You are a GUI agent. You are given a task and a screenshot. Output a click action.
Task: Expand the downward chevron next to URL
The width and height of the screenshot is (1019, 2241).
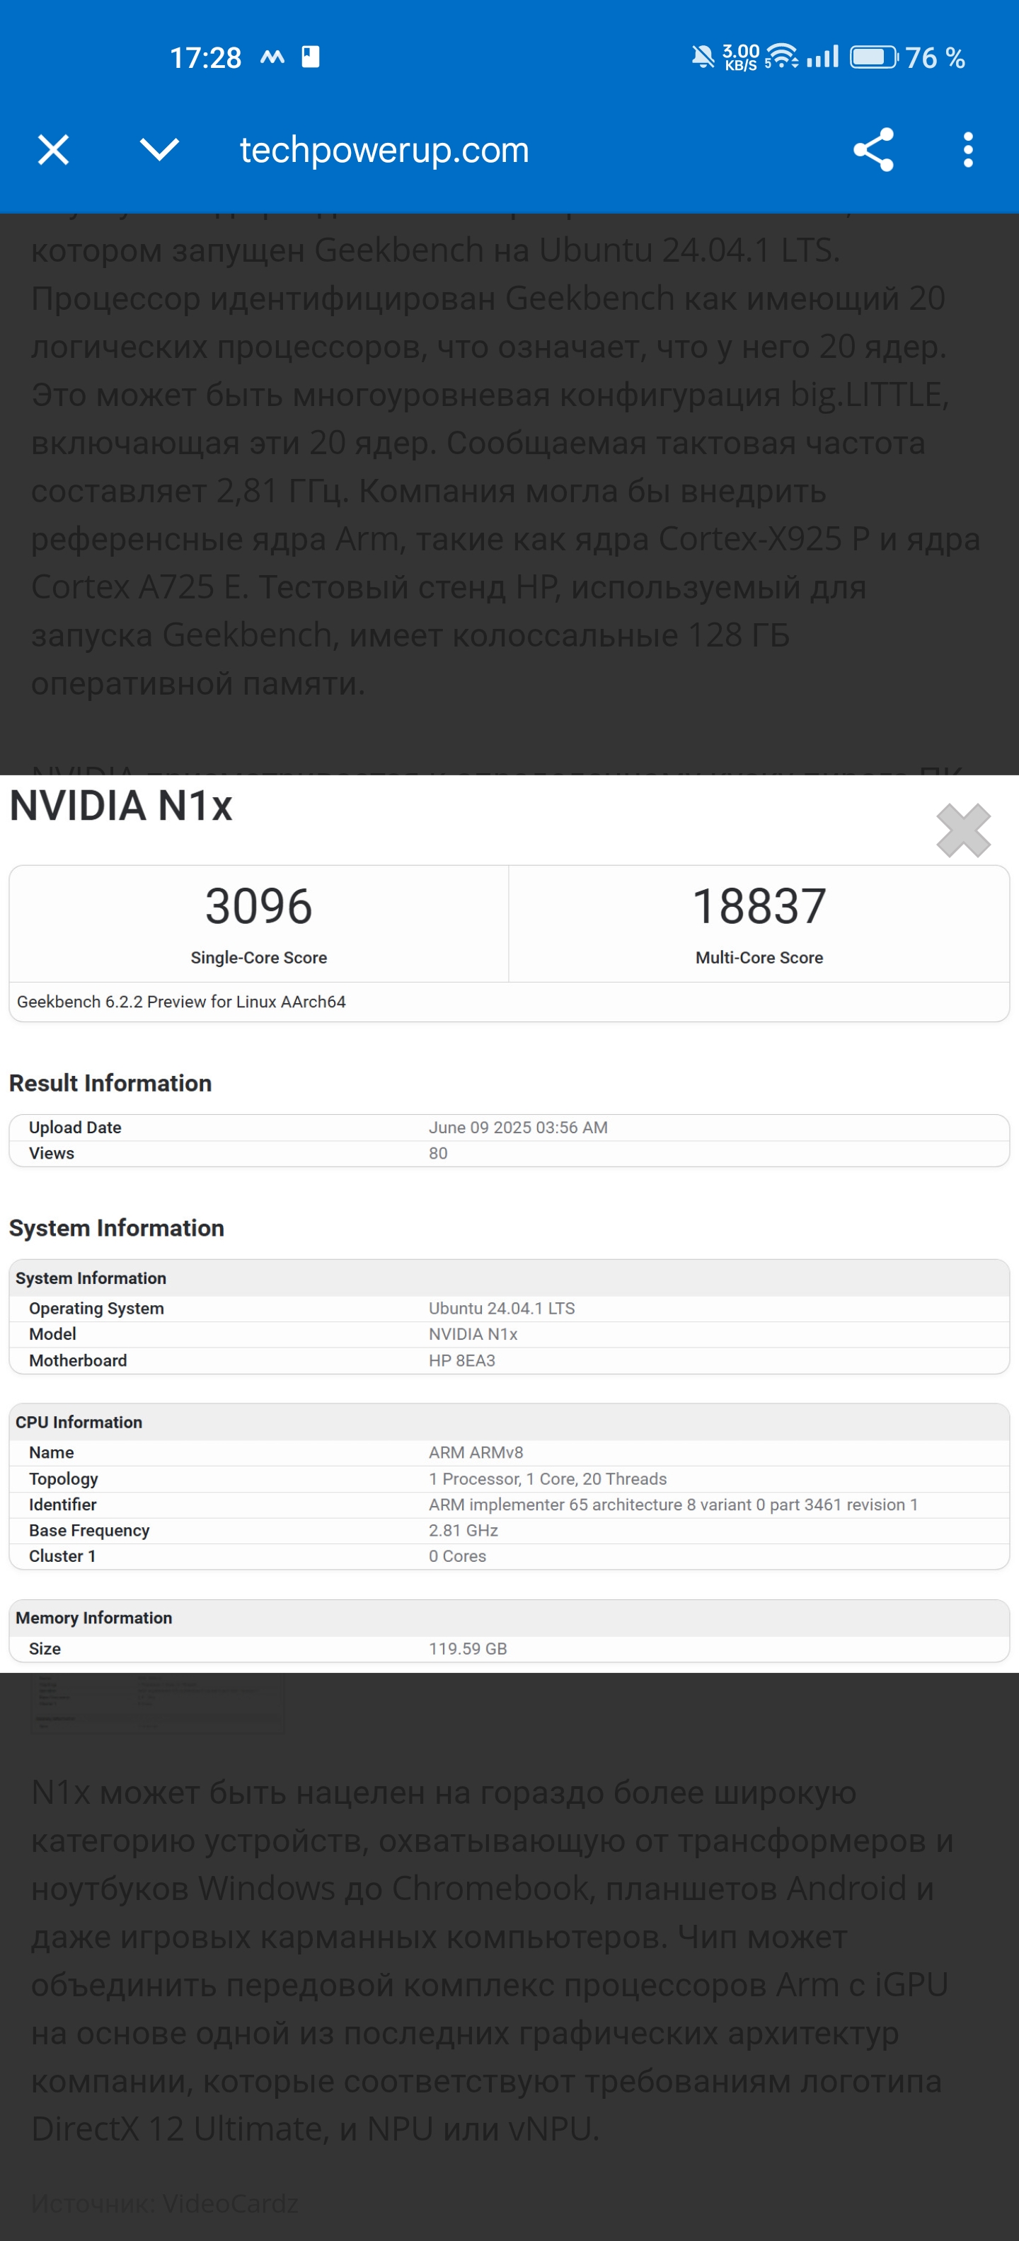(159, 150)
